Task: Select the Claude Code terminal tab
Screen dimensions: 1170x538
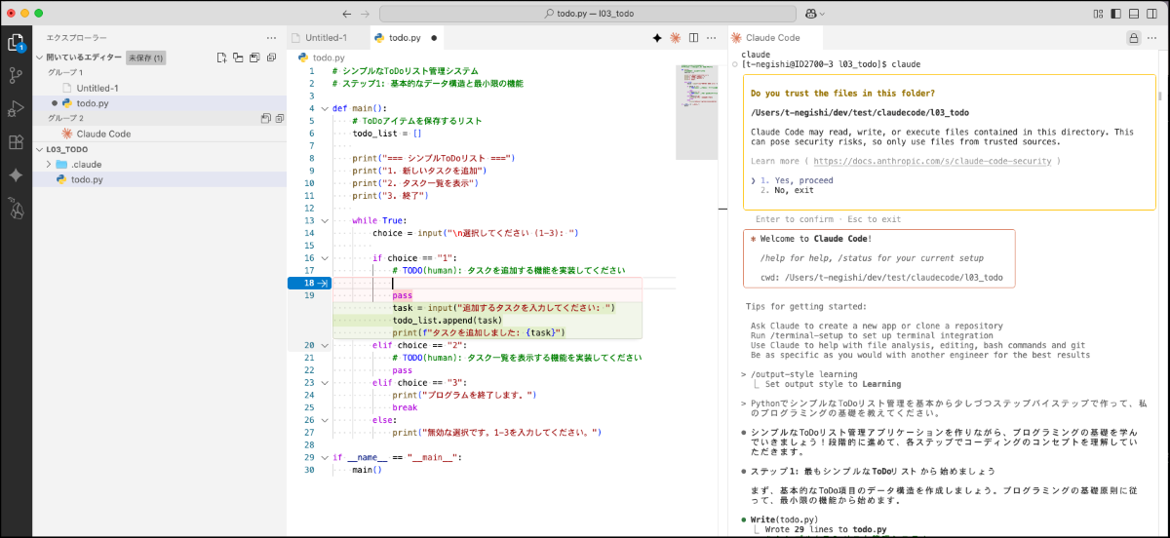Action: point(773,38)
